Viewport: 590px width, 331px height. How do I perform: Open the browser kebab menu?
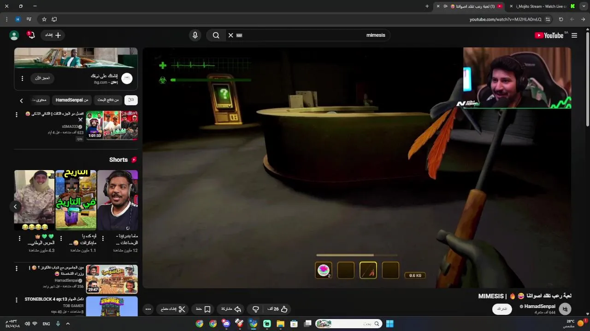click(6, 19)
